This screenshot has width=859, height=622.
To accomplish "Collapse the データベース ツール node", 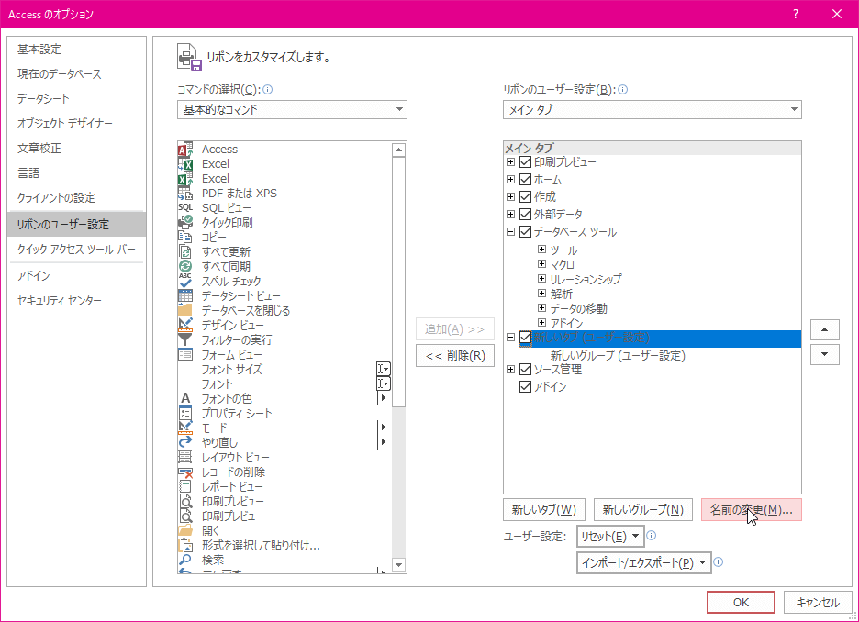I will 510,231.
